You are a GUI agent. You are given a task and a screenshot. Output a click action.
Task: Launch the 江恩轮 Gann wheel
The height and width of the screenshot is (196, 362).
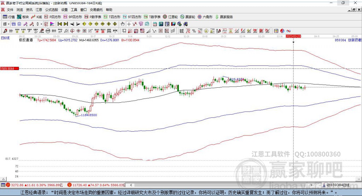point(170,17)
